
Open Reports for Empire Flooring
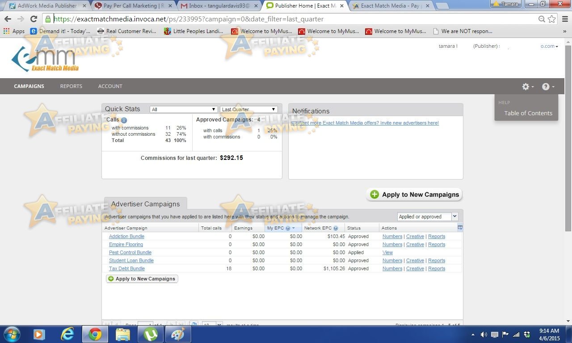(x=437, y=244)
